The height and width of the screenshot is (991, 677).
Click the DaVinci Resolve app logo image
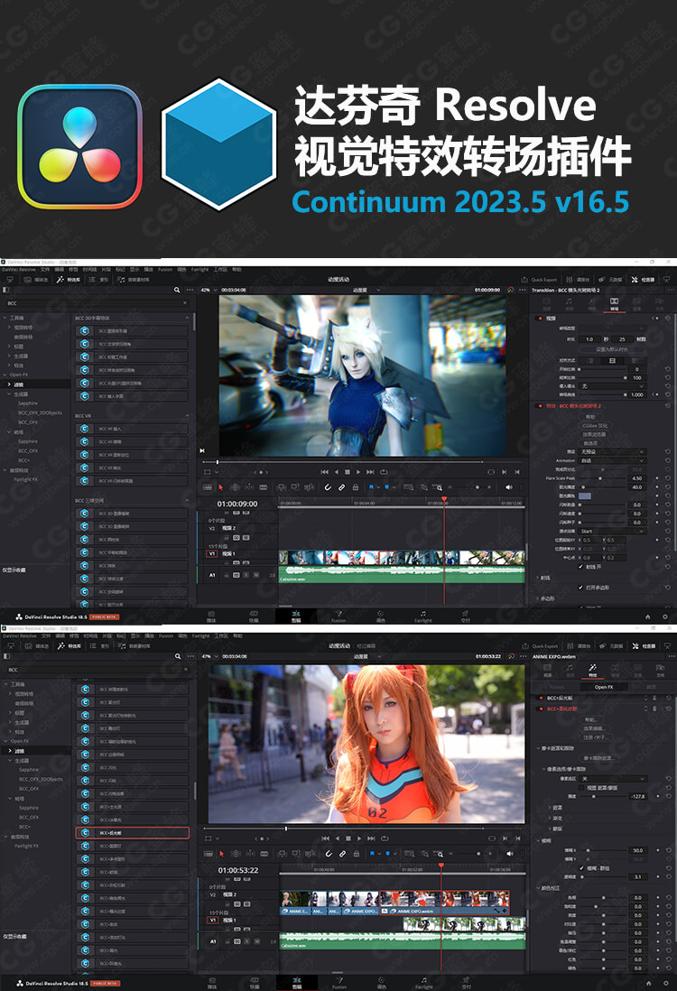coord(79,146)
